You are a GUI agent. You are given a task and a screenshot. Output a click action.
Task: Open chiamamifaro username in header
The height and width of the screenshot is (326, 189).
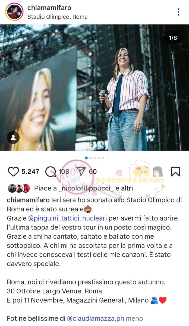coord(49,8)
